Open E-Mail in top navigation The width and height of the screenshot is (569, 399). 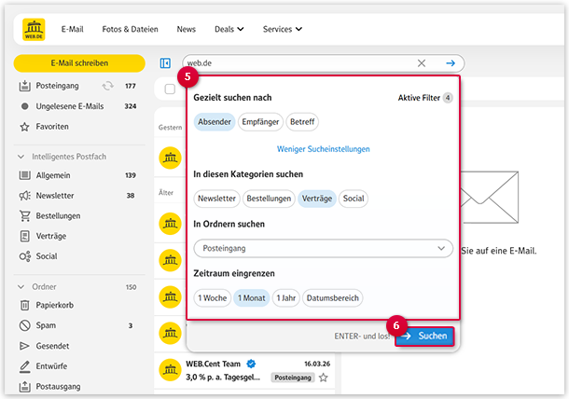[x=72, y=30]
